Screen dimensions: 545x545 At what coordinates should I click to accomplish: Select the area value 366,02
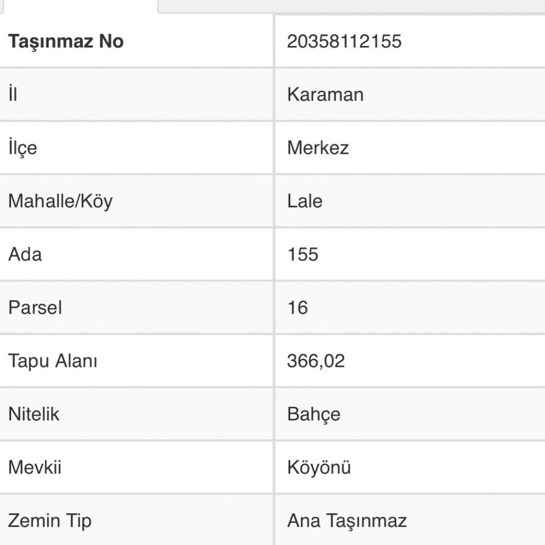pyautogui.click(x=316, y=361)
